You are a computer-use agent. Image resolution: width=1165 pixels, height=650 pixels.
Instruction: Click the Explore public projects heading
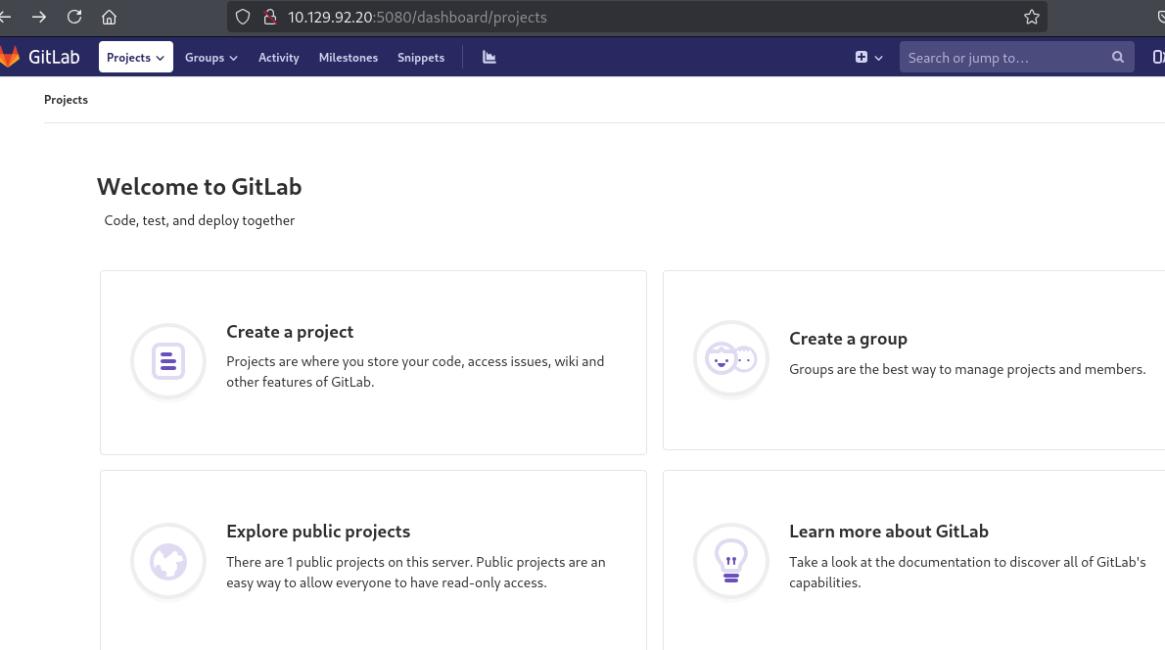coord(318,532)
